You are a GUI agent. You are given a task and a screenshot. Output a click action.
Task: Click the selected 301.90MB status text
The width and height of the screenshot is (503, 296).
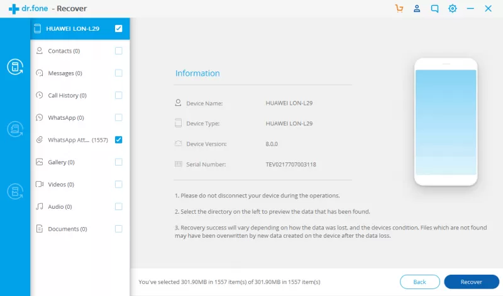click(229, 282)
